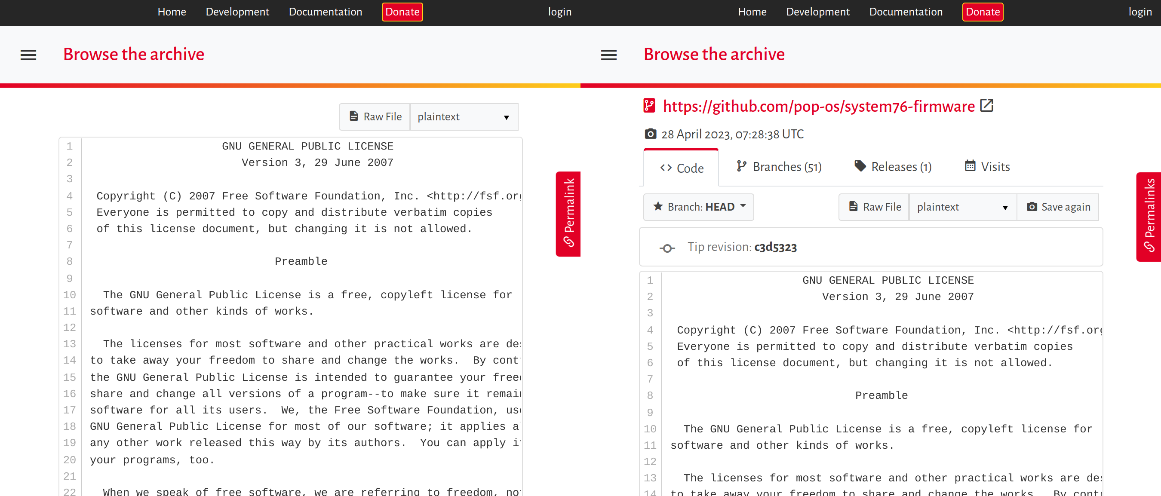
Task: Click Browse the archive heading in left page
Action: coord(133,54)
